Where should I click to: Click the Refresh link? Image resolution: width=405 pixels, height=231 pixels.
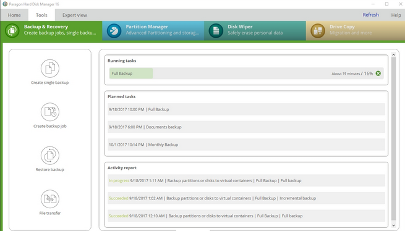click(370, 15)
